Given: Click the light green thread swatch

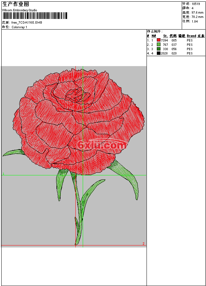Looking at the screenshot, I should click(x=158, y=45).
